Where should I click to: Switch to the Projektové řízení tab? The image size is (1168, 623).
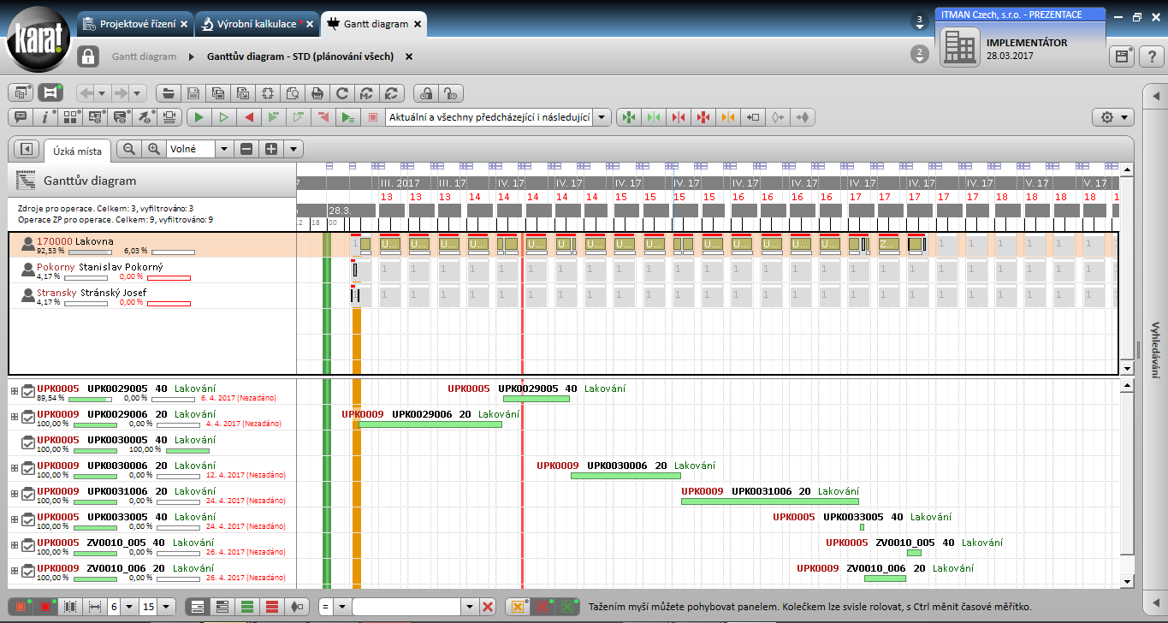135,24
